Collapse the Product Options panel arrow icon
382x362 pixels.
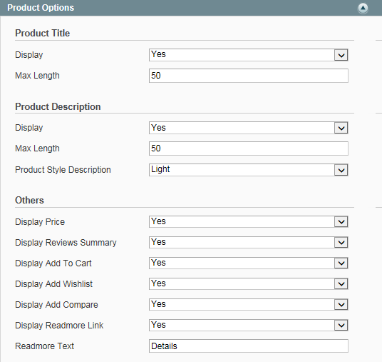pos(363,8)
